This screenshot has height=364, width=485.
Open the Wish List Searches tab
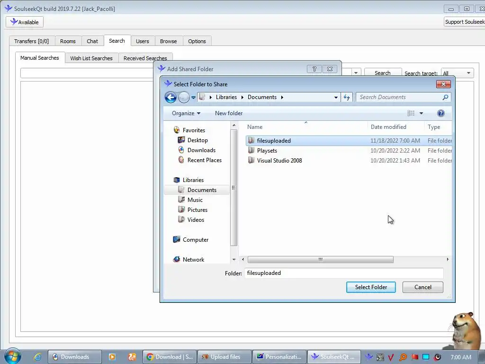tap(91, 58)
